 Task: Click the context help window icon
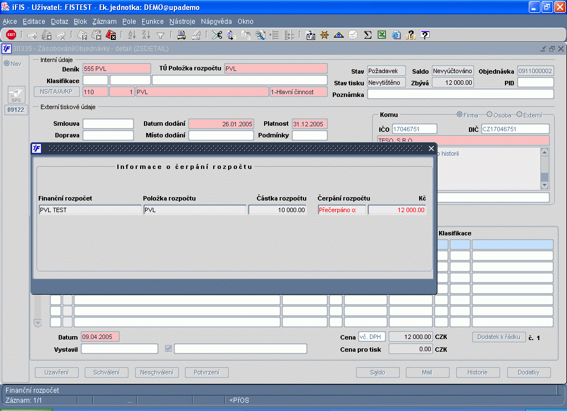coord(425,35)
